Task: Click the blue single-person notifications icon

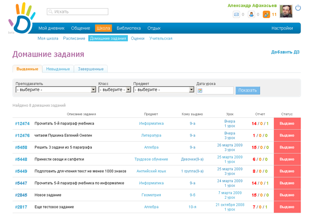Action: [x=251, y=15]
